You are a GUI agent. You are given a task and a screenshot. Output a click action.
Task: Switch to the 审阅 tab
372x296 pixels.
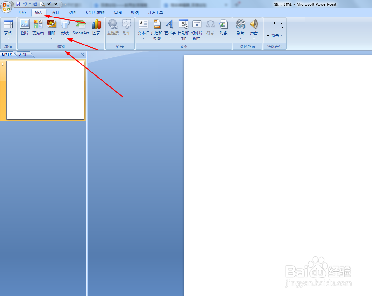[x=118, y=12]
